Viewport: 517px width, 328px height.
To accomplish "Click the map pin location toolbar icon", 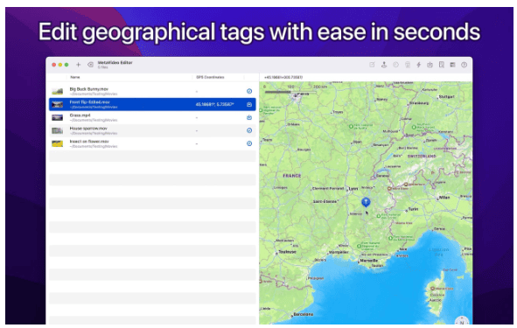I will 384,65.
